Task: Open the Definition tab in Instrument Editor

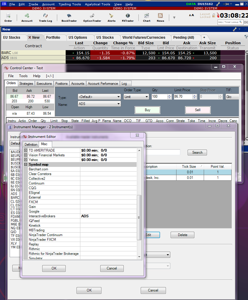Action: 31,145
